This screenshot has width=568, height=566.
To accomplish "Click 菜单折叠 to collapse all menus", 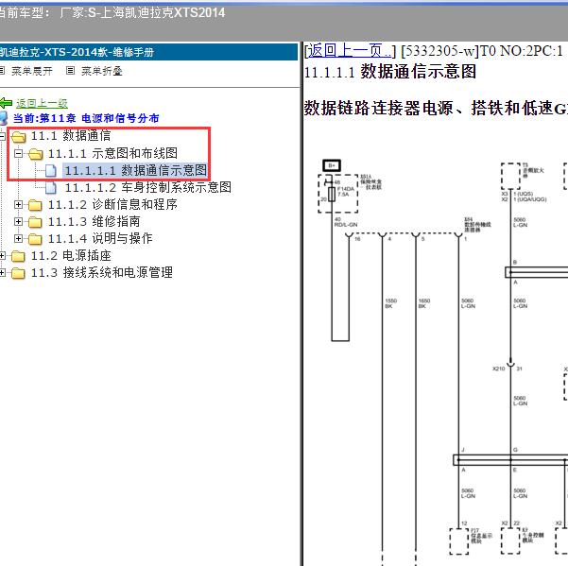I will (102, 71).
